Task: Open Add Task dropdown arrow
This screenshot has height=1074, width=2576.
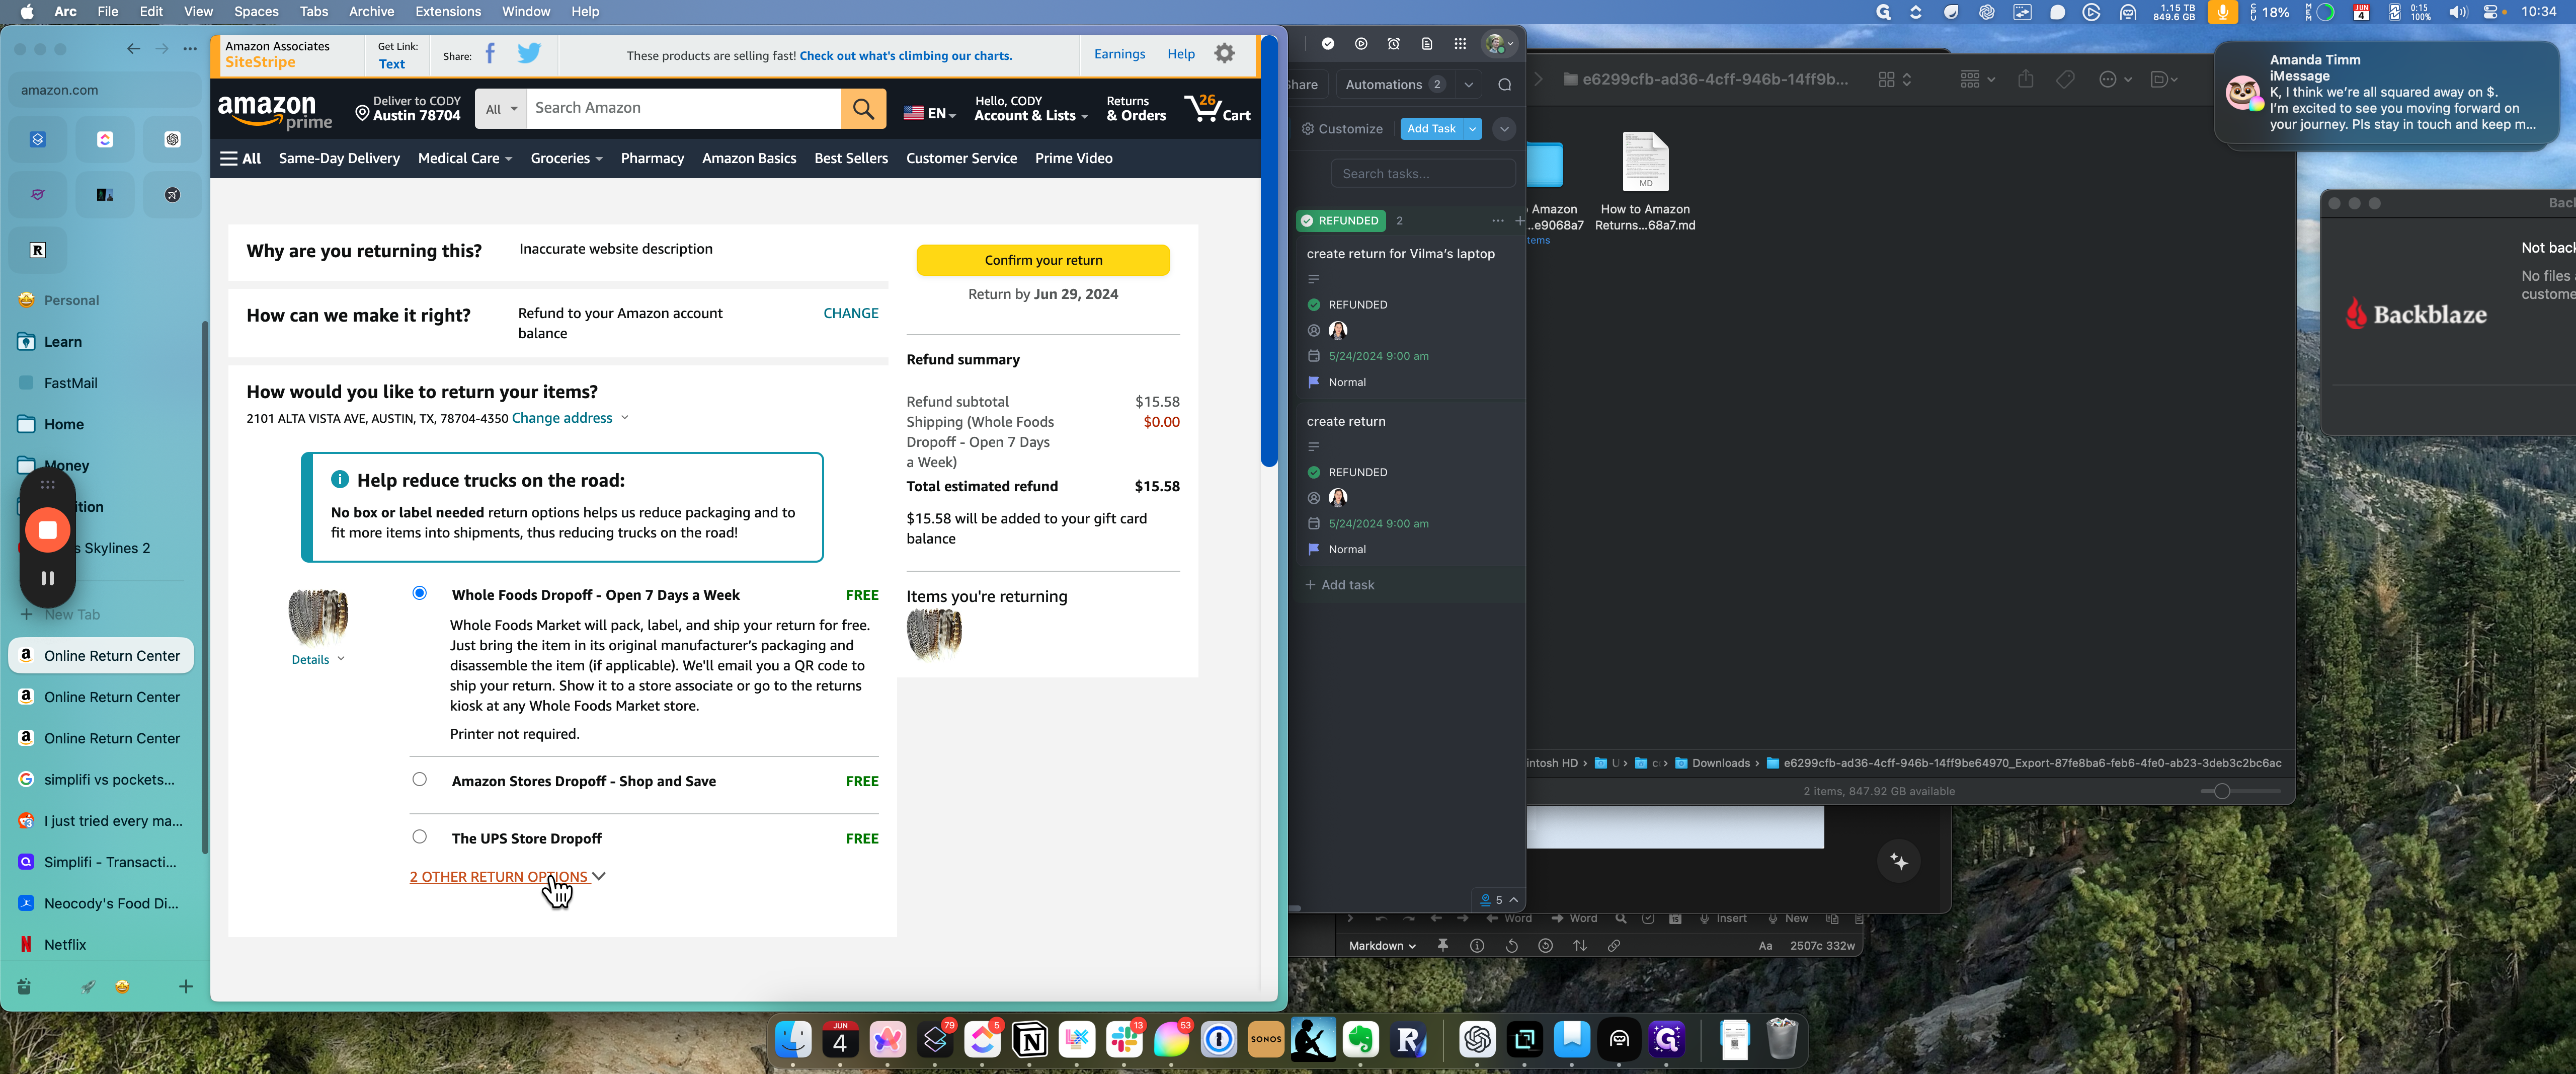Action: pos(1472,129)
